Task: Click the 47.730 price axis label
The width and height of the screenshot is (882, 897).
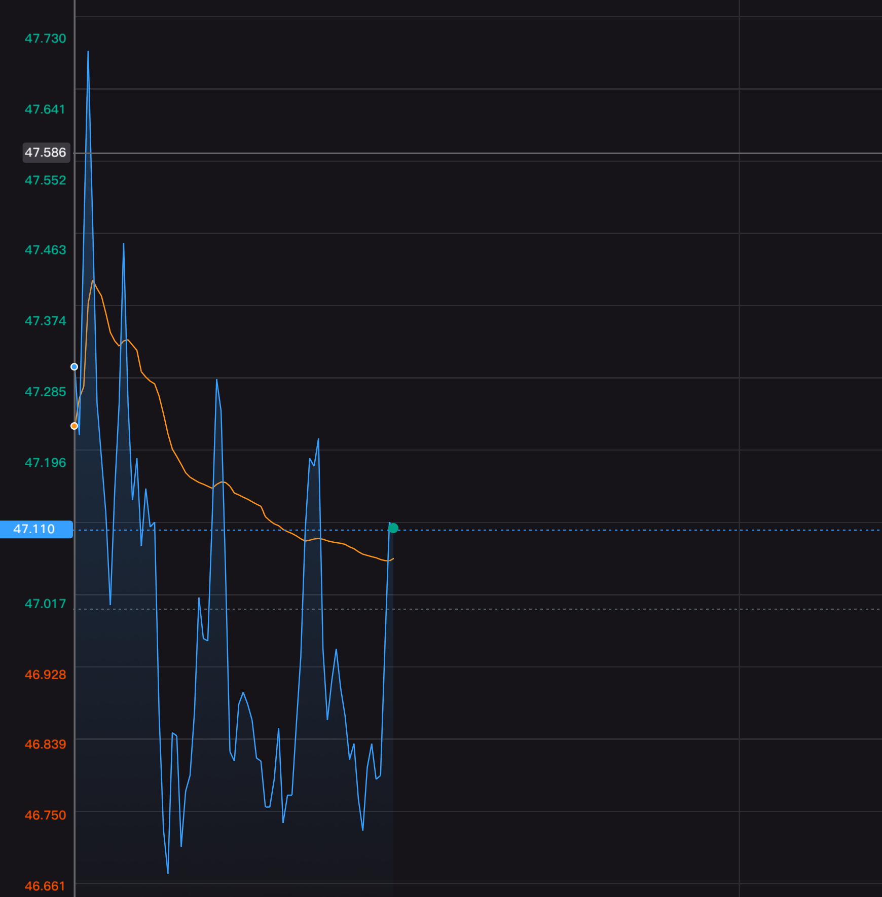Action: pyautogui.click(x=46, y=39)
